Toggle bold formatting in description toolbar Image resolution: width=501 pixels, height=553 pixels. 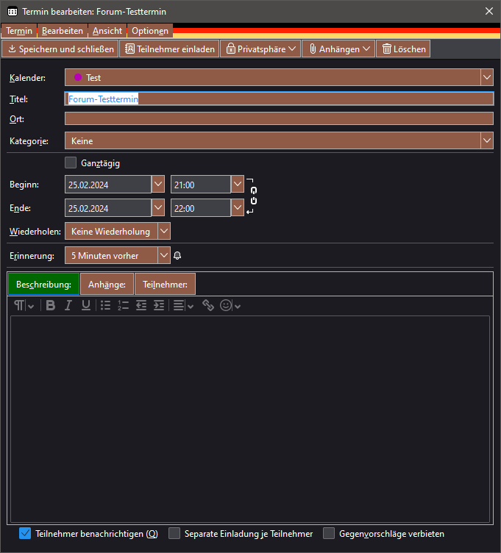pyautogui.click(x=51, y=306)
